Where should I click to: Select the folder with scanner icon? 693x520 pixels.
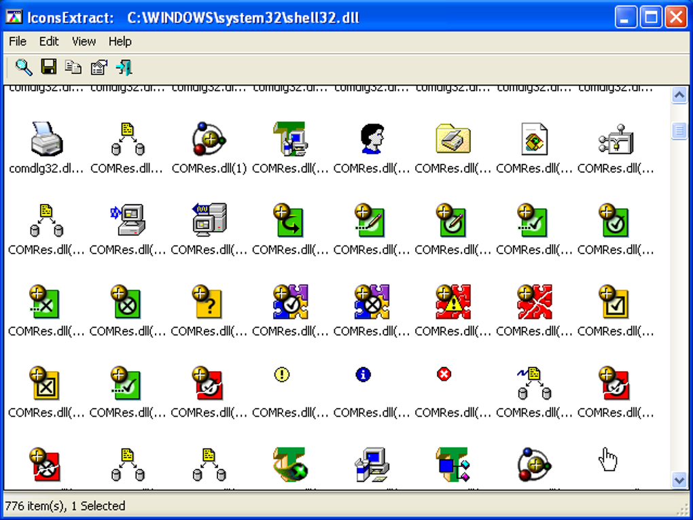tap(453, 139)
